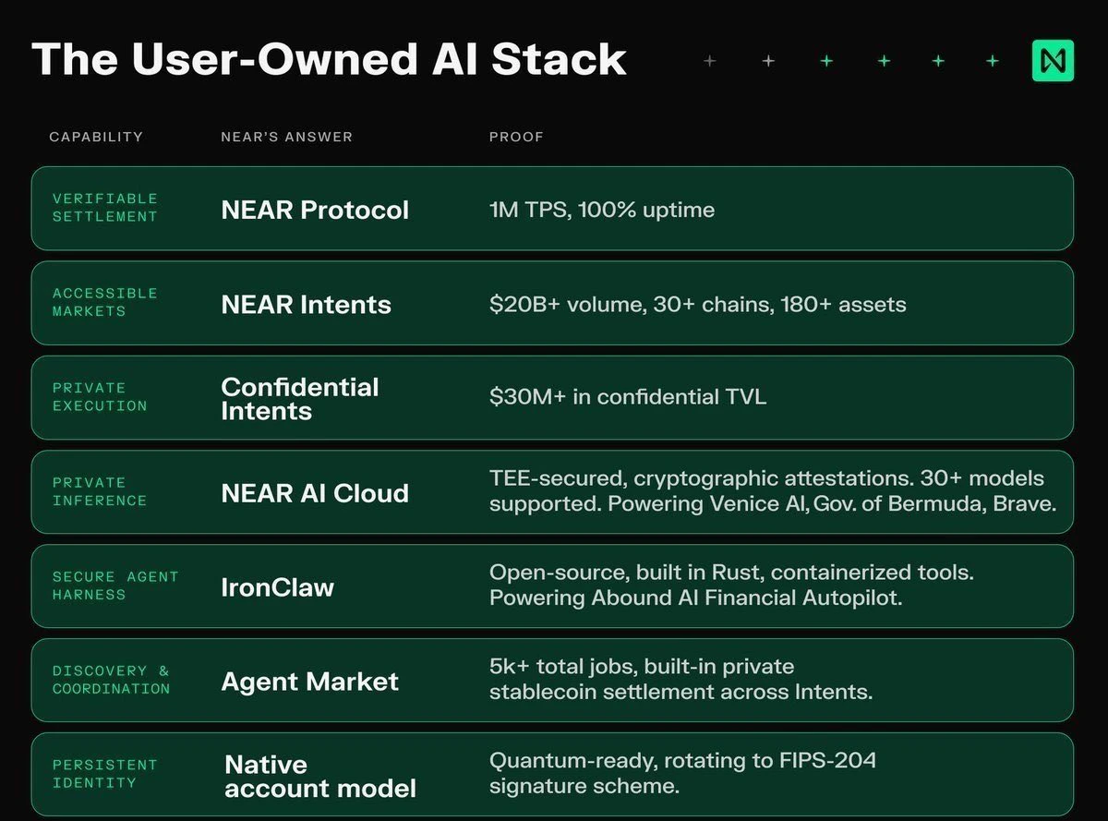Open the NEAR Intents row
Screen dimensions: 1108x821
point(552,303)
